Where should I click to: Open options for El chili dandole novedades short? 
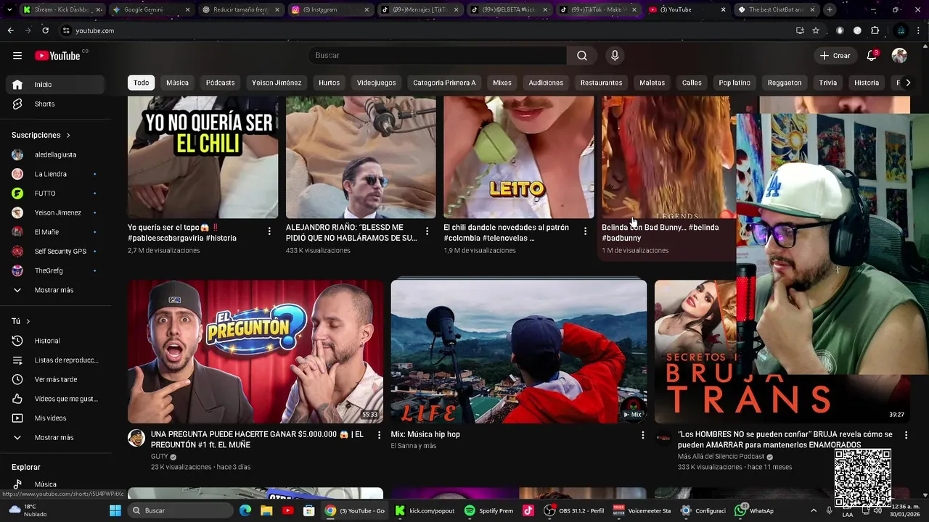point(585,231)
